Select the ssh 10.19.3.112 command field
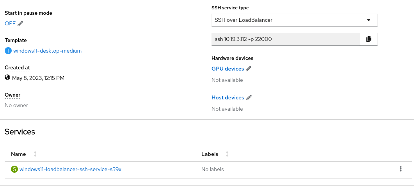Image resolution: width=414 pixels, height=191 pixels. (x=286, y=39)
